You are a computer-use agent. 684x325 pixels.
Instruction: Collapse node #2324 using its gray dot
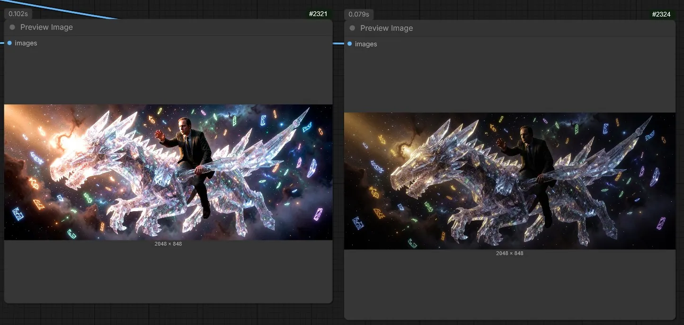[352, 28]
